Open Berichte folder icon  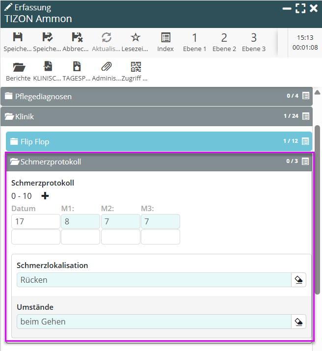click(18, 67)
